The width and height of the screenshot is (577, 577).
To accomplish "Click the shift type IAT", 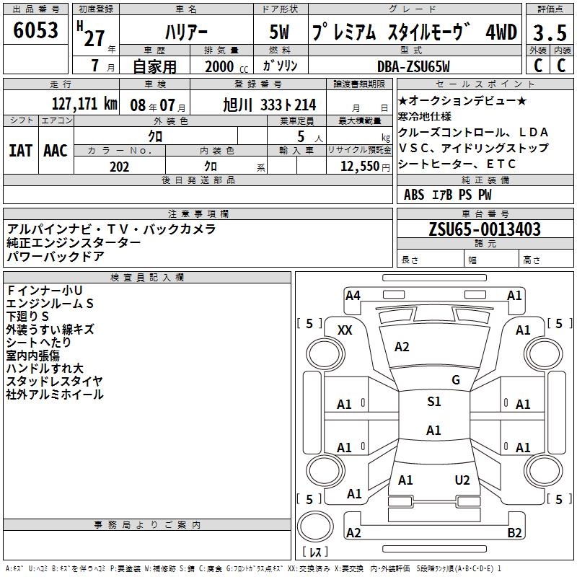I will (x=21, y=151).
